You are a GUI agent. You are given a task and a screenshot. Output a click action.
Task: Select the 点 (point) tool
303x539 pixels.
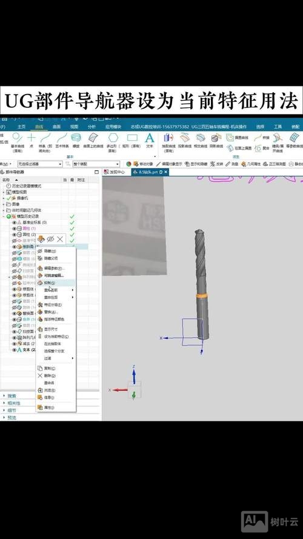32,140
